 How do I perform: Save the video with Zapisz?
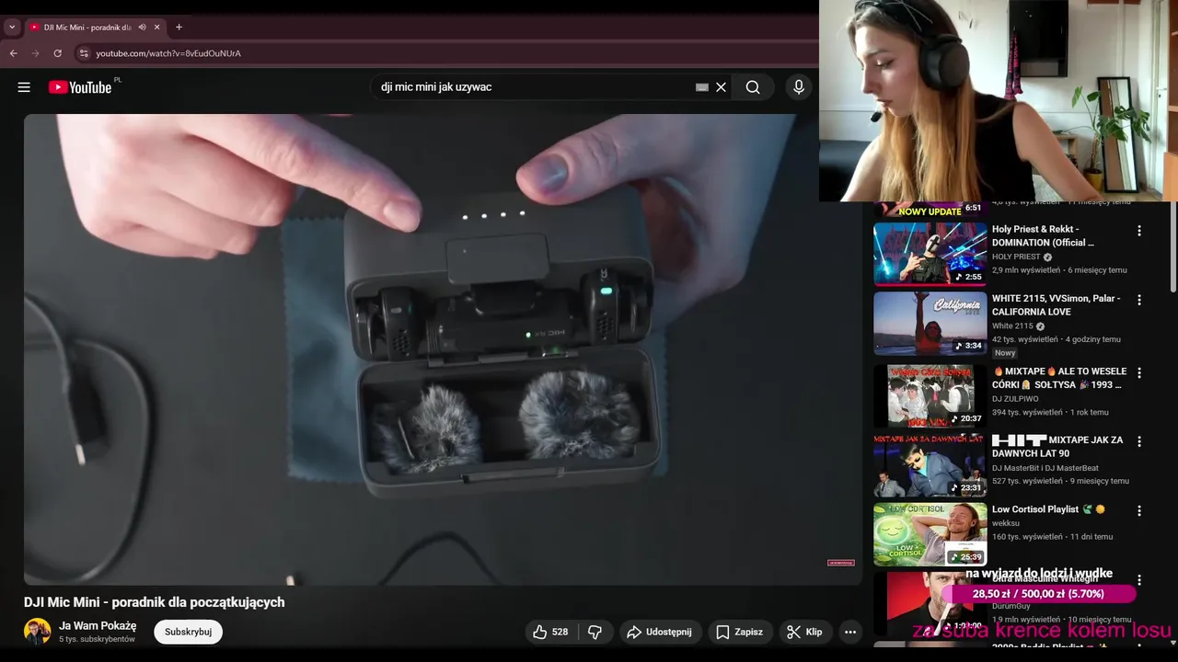[x=739, y=632]
